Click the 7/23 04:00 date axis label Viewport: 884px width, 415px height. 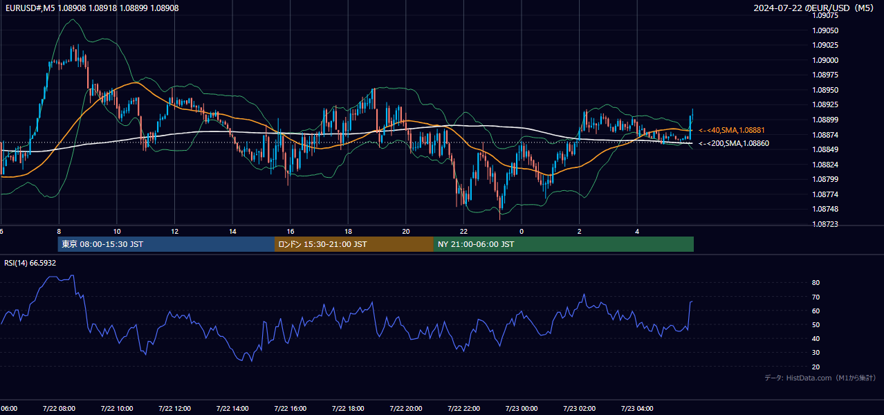click(x=637, y=408)
